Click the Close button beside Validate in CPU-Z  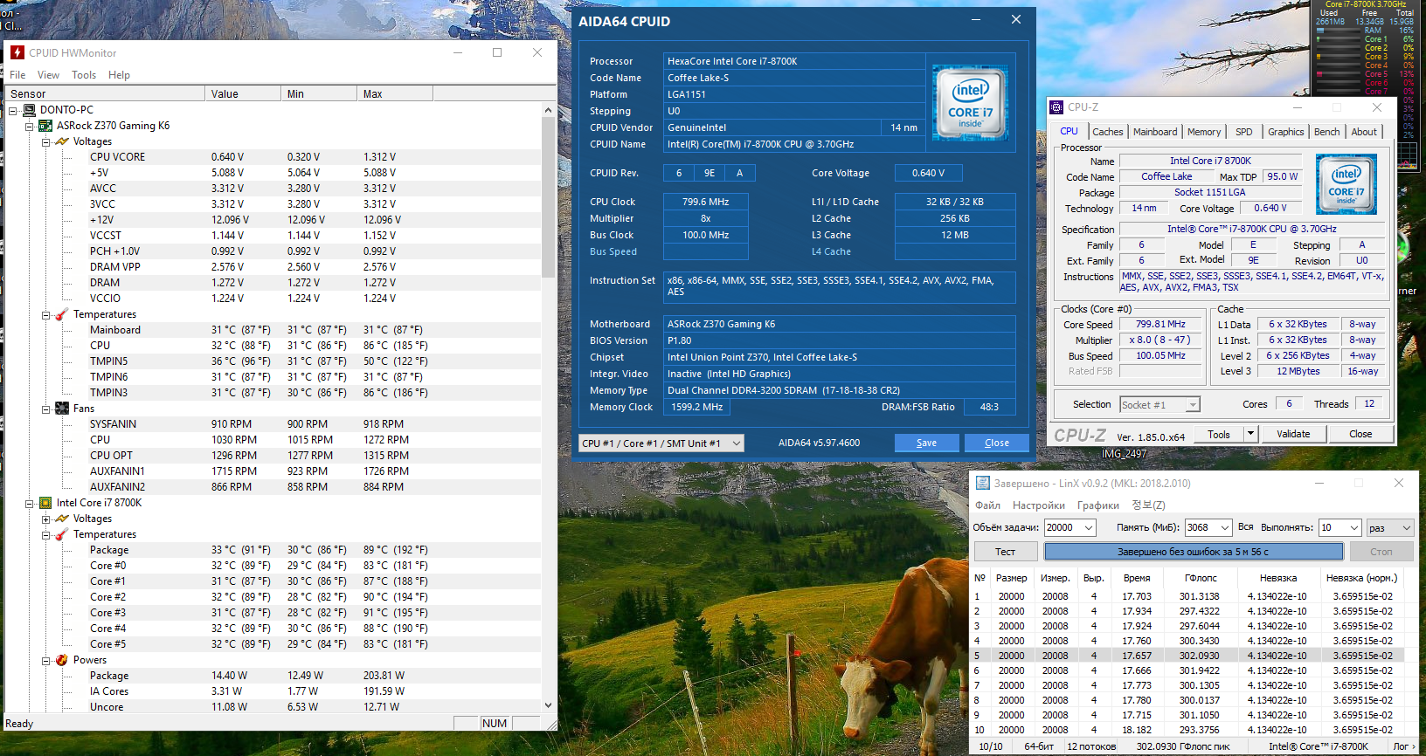pos(1360,434)
